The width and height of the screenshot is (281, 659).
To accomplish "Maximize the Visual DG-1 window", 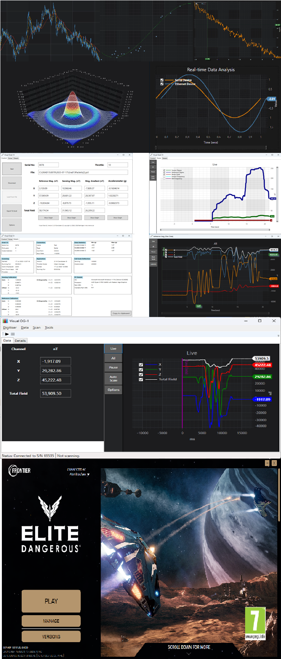I will pos(260,321).
